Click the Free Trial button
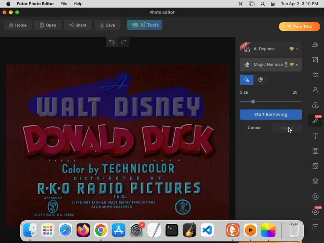The image size is (324, 243). pyautogui.click(x=299, y=27)
